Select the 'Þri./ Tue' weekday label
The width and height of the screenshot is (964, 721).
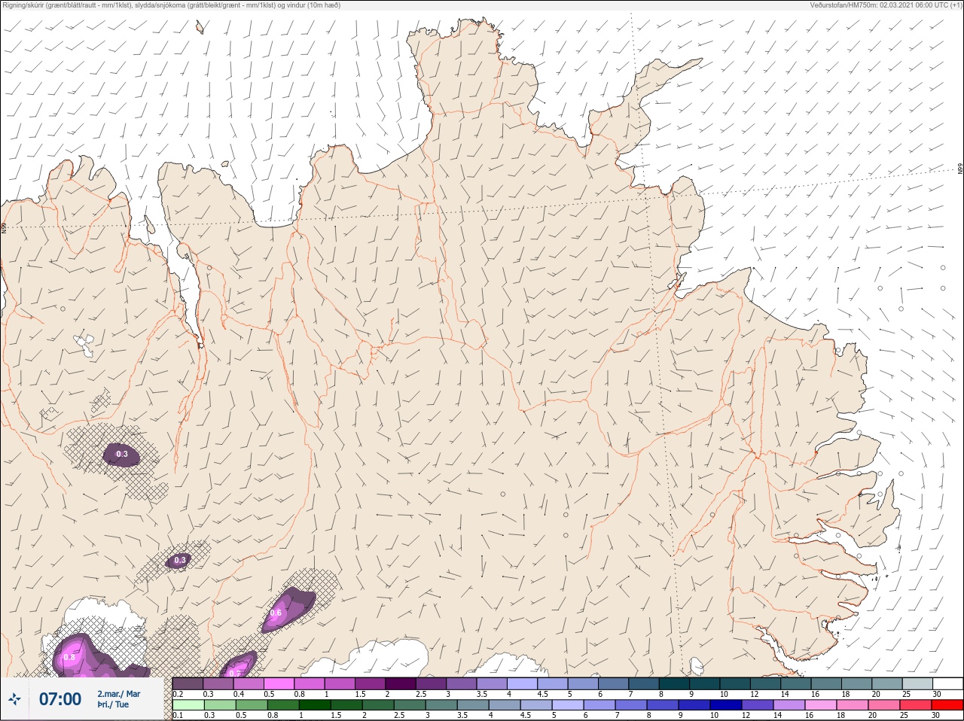[x=113, y=705]
